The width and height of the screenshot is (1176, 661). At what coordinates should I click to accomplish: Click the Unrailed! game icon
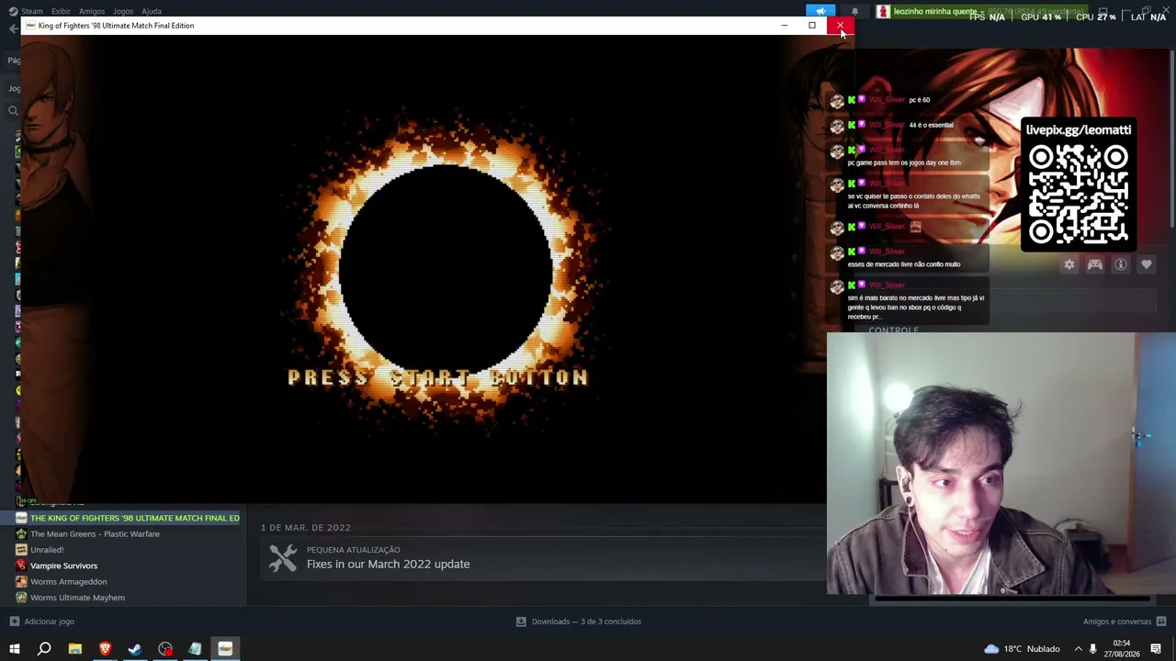click(21, 550)
